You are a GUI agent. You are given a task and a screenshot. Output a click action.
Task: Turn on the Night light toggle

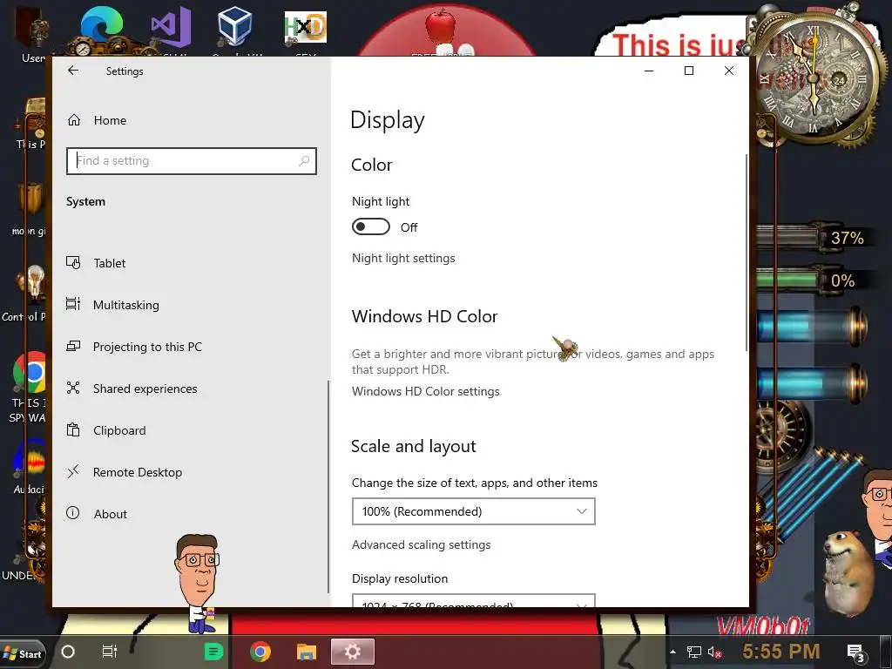(x=371, y=226)
